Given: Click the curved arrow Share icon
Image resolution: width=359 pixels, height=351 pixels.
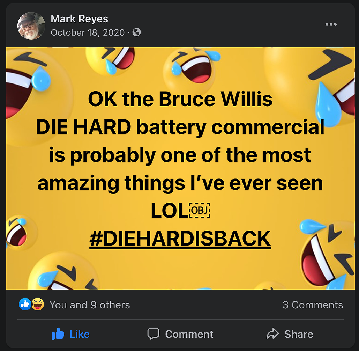Looking at the screenshot, I should coord(272,334).
